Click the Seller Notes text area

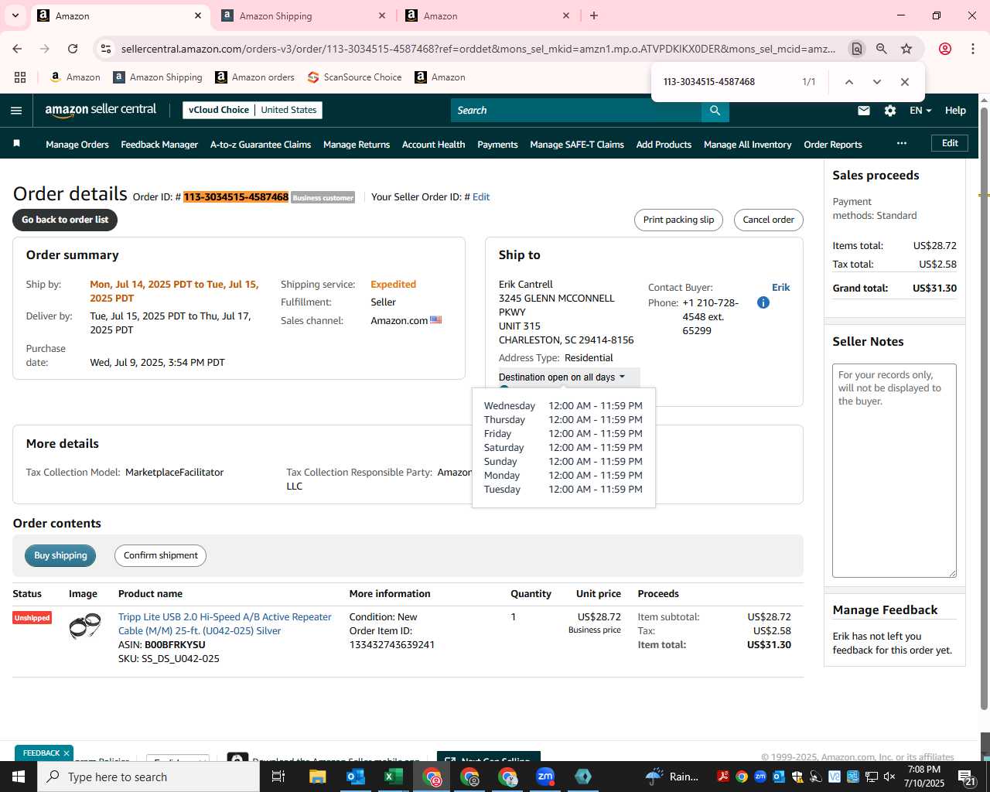click(894, 470)
